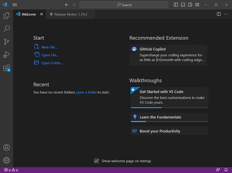Viewport: 232px width, 173px height.
Task: Click the Open Folder icon
Action: (x=37, y=62)
